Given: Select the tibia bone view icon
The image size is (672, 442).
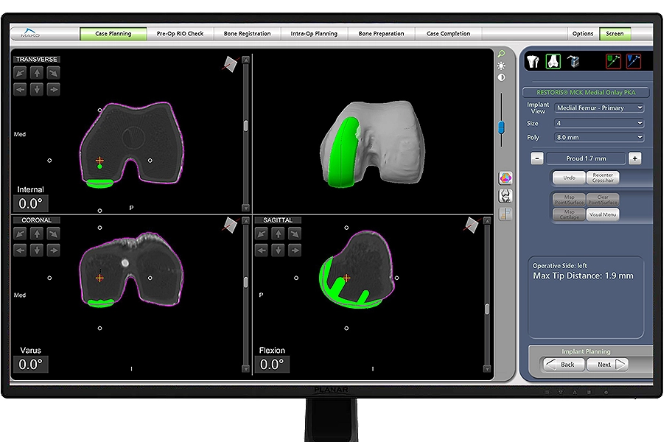Looking at the screenshot, I should point(533,62).
